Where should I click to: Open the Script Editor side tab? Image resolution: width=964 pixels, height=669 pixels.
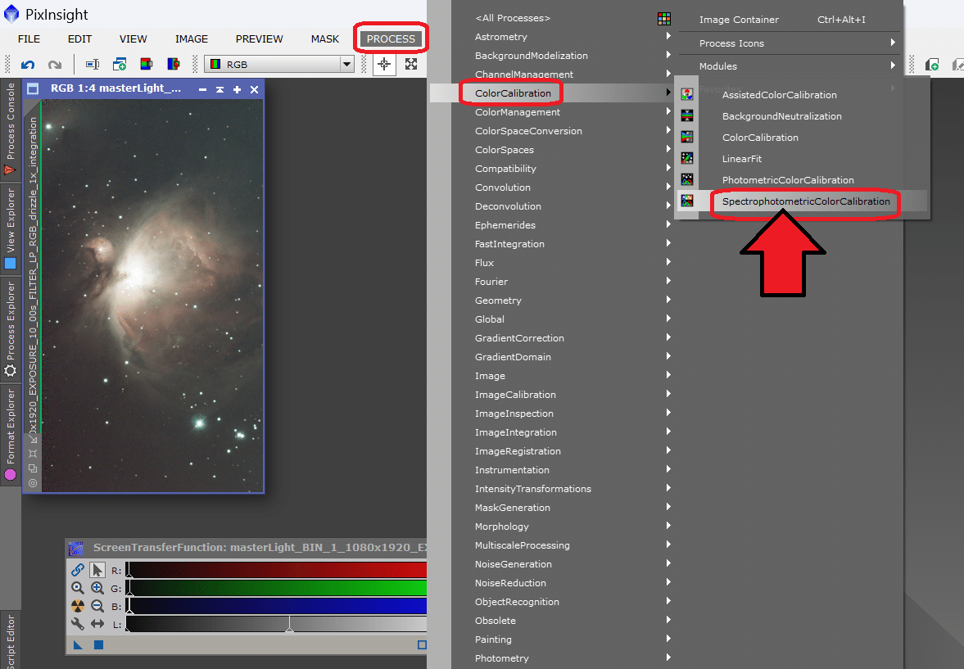tap(11, 640)
